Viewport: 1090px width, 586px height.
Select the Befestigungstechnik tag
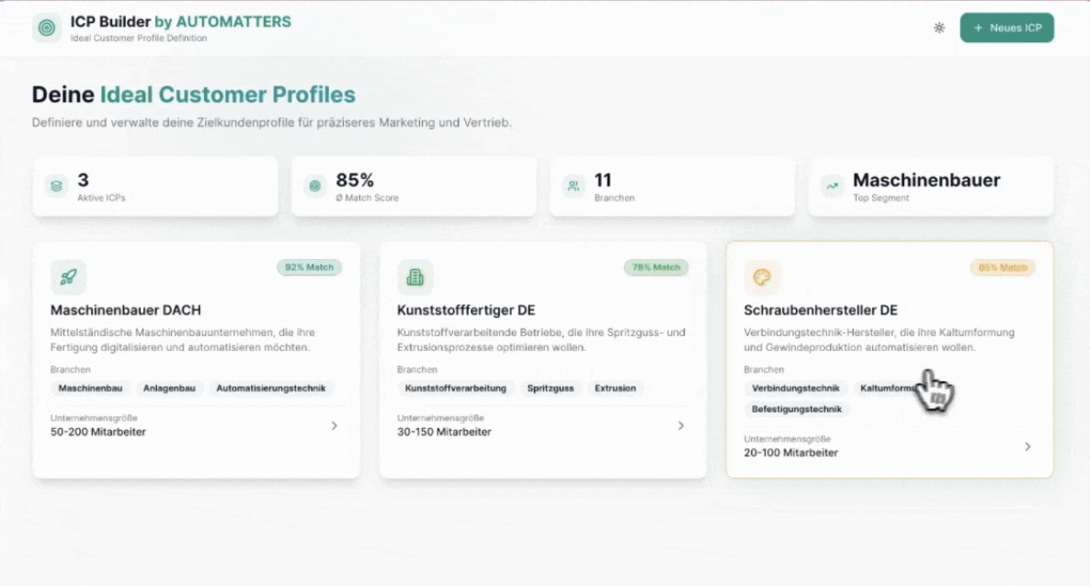(797, 410)
